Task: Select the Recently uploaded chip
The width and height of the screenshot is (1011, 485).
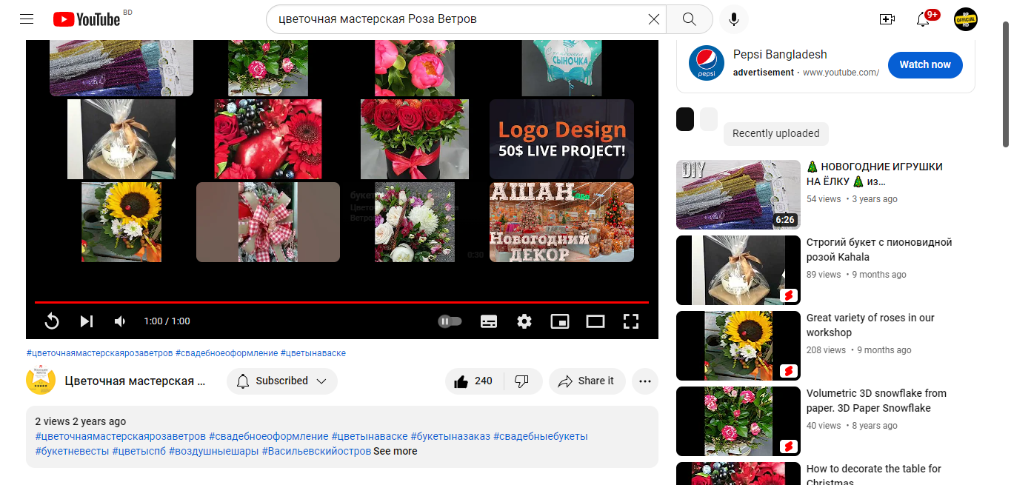Action: pos(775,133)
